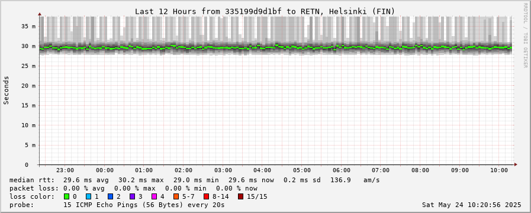Click the green loss color swatch labeled 0
Image resolution: width=531 pixels, height=213 pixels.
pyautogui.click(x=66, y=196)
